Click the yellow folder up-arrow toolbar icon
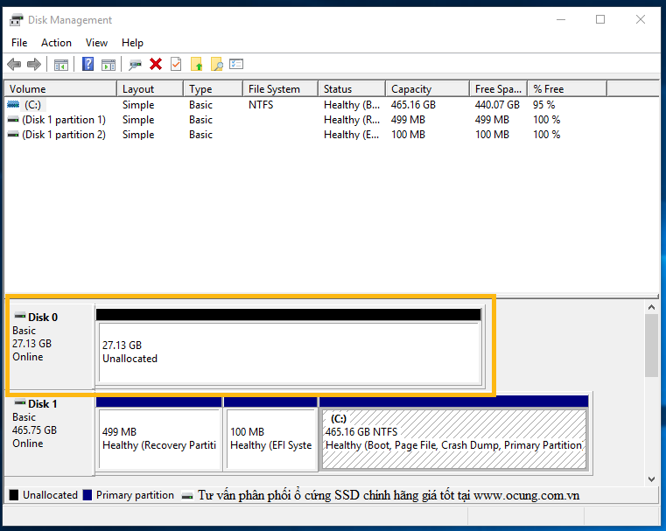The width and height of the screenshot is (666, 531). tap(197, 64)
